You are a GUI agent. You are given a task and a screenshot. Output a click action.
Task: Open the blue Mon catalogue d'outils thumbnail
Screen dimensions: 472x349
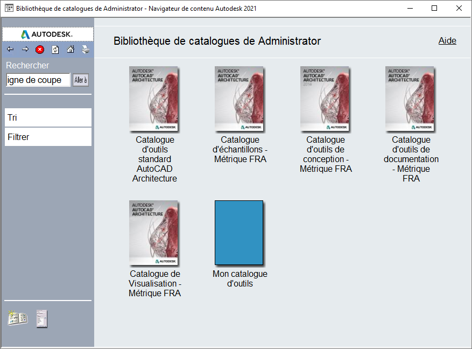[x=239, y=233]
